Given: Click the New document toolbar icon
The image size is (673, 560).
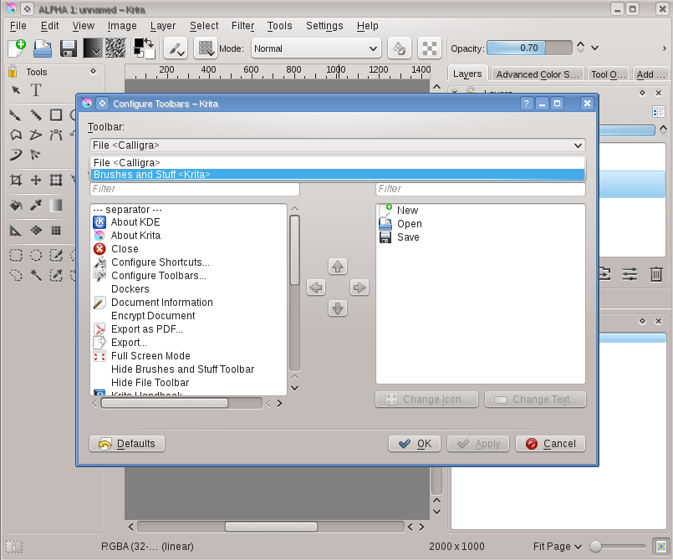Looking at the screenshot, I should point(18,48).
